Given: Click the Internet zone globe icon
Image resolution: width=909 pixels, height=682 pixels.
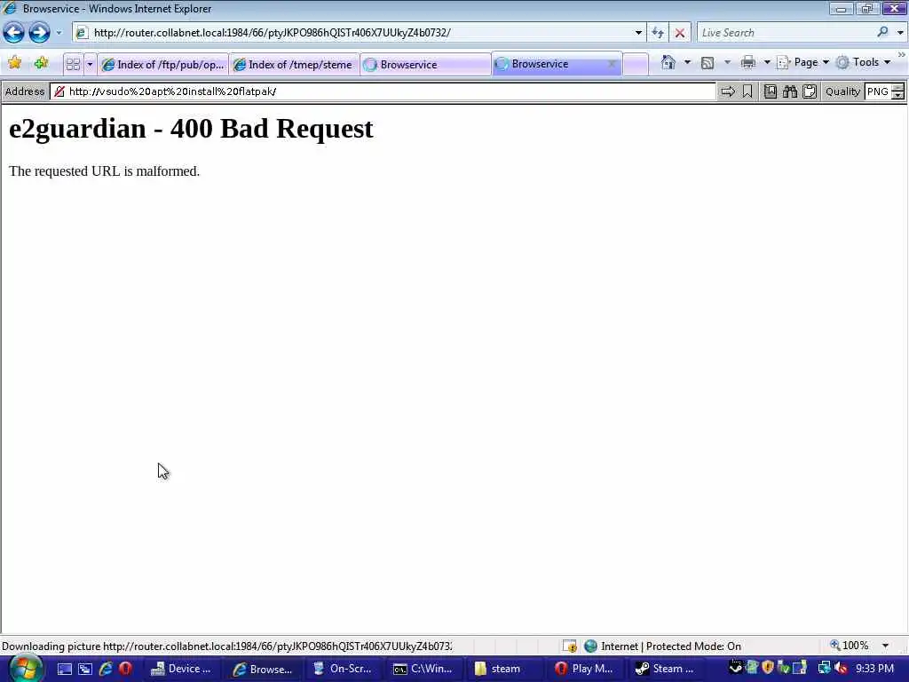Looking at the screenshot, I should [x=590, y=646].
